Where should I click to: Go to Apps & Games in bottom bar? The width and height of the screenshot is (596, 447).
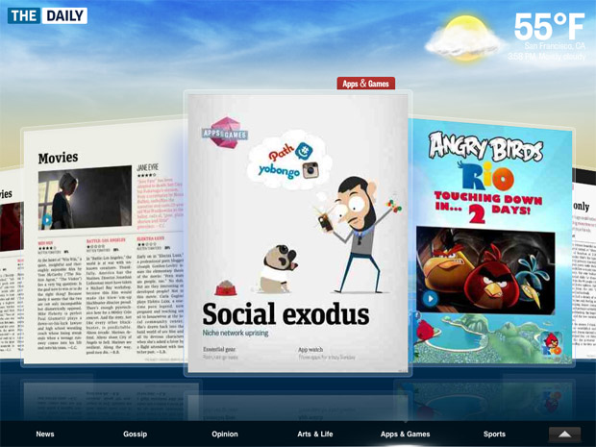click(x=406, y=434)
